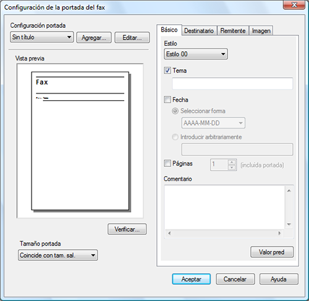
Task: Click the fax cover page preview thumbnail
Action: [x=80, y=141]
